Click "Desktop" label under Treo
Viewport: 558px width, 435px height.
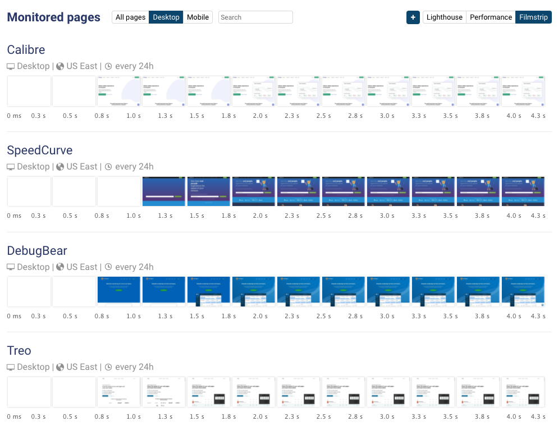click(x=34, y=367)
